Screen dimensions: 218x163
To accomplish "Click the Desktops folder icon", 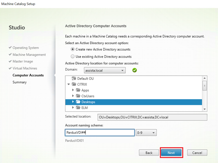I will tap(78, 102).
